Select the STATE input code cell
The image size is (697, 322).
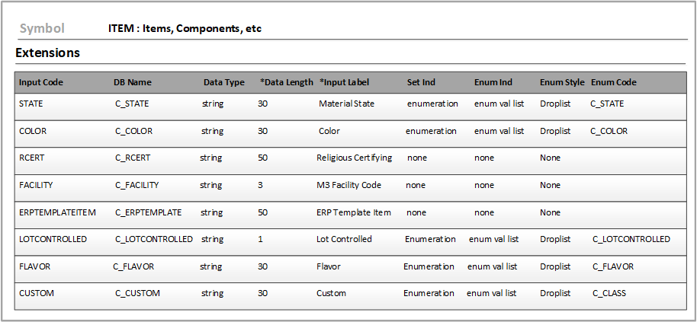(x=31, y=104)
